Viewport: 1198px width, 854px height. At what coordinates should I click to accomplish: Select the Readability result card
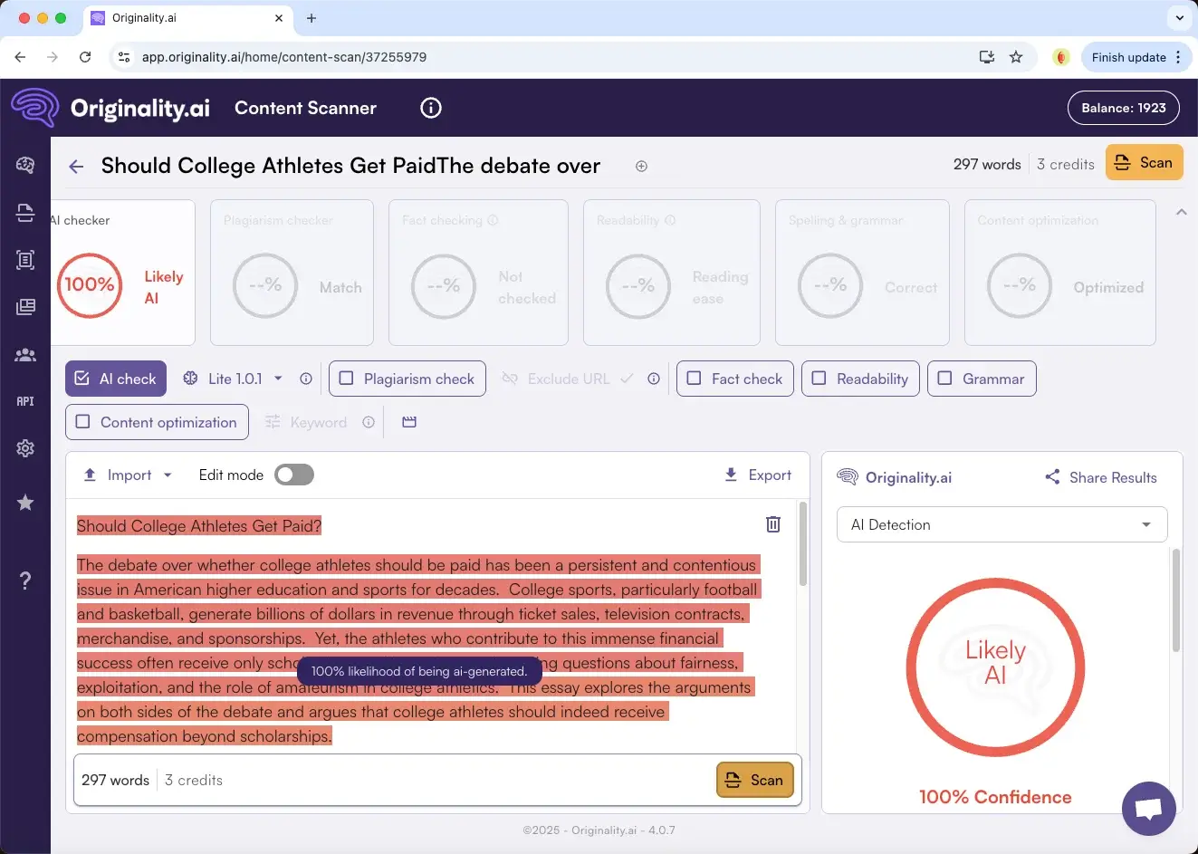point(672,273)
